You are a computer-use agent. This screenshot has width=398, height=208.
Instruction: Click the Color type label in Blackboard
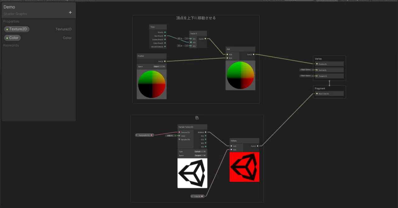(67, 38)
